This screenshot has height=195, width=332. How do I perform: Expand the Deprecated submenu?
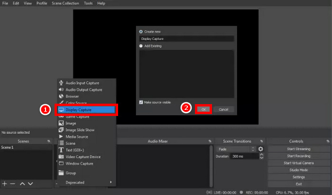click(x=86, y=182)
